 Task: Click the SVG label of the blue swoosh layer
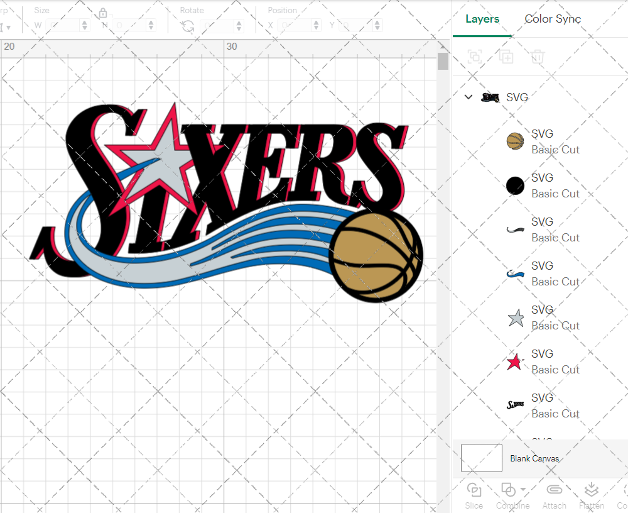tap(543, 265)
